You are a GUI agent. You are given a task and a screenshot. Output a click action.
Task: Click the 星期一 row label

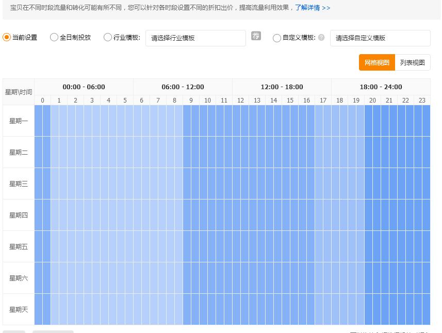click(18, 121)
